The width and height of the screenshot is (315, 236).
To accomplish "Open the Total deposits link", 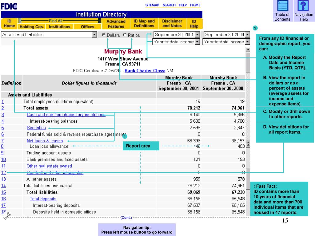I will coord(43,199).
